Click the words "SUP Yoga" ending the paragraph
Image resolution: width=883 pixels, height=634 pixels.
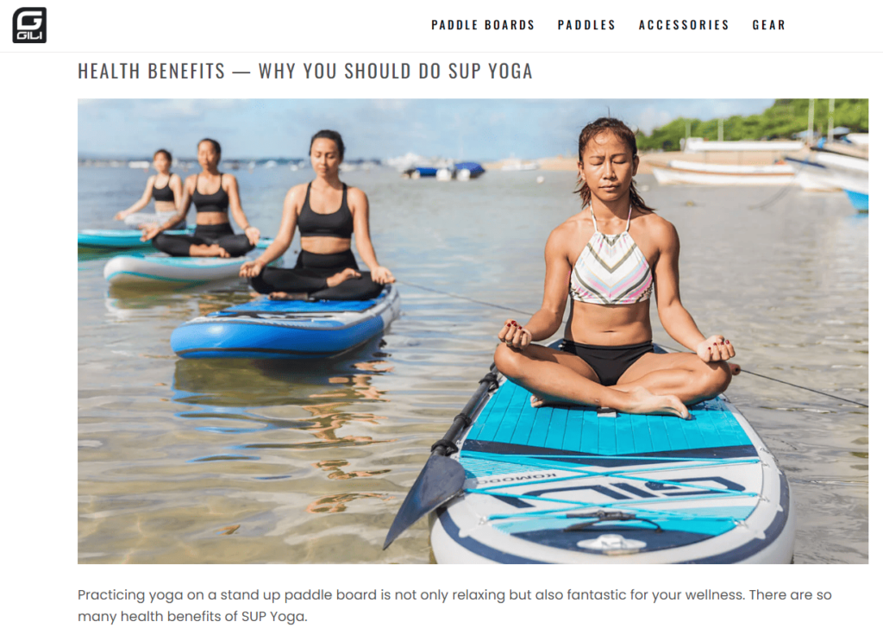tap(274, 617)
